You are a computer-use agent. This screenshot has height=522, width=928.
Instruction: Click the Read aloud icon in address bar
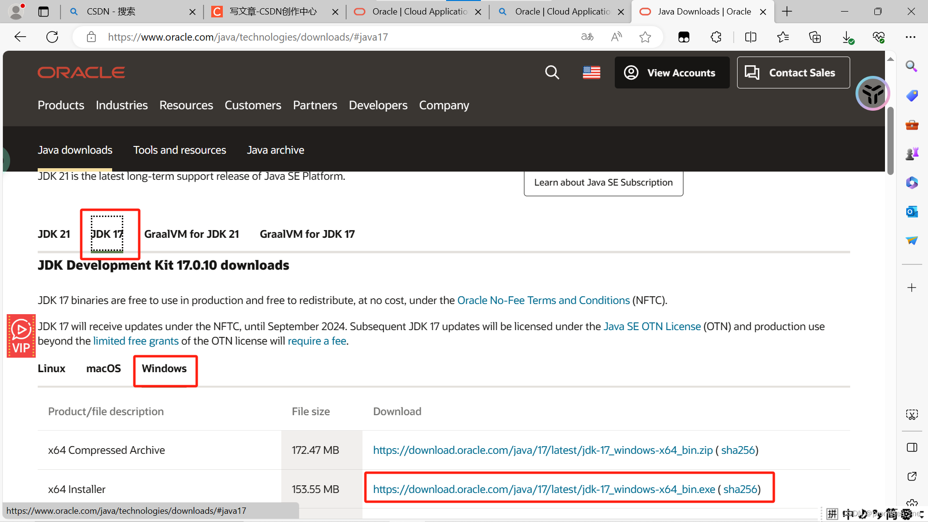[x=616, y=37]
